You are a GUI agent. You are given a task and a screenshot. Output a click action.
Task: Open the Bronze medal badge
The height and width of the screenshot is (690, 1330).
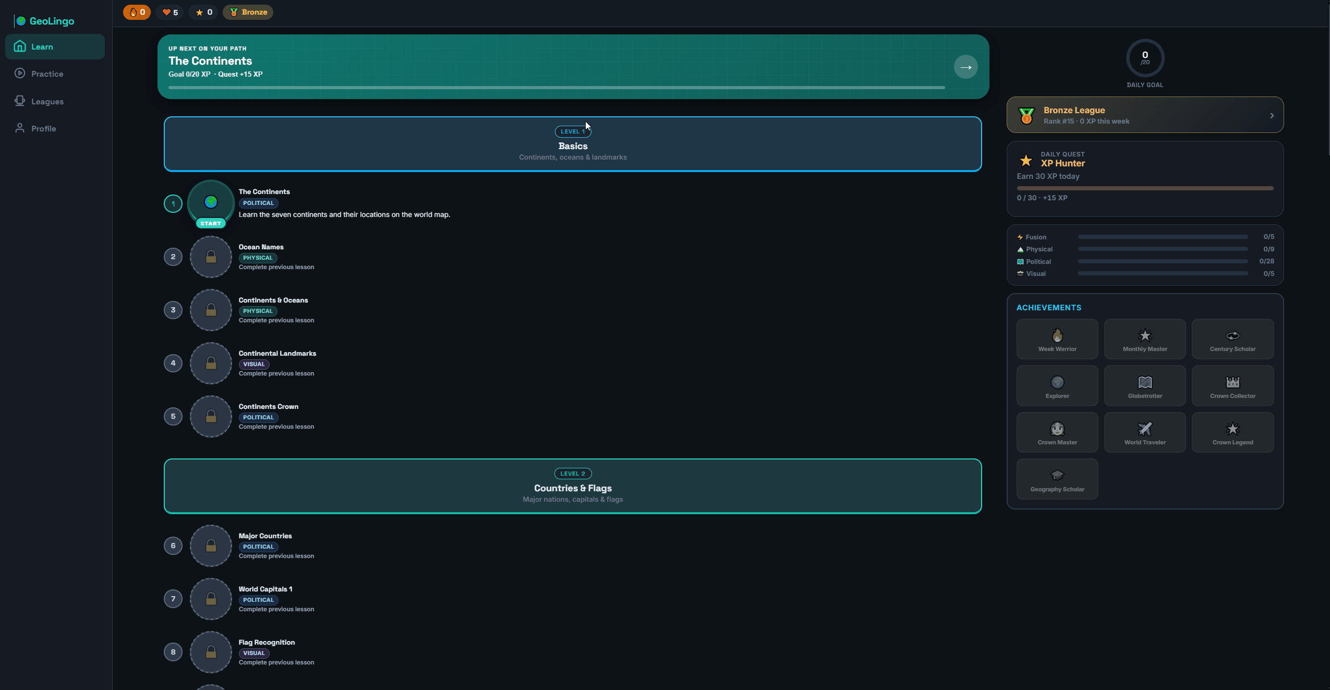[248, 12]
